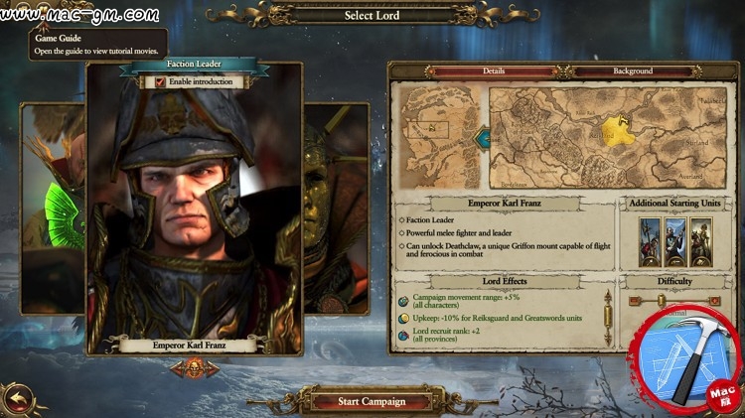This screenshot has width=745, height=418.
Task: Switch to the Details tab
Action: (x=493, y=71)
